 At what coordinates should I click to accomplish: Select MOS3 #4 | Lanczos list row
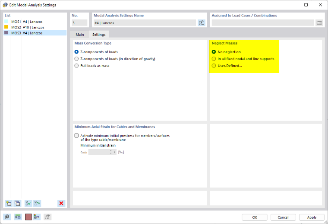pyautogui.click(x=35, y=33)
